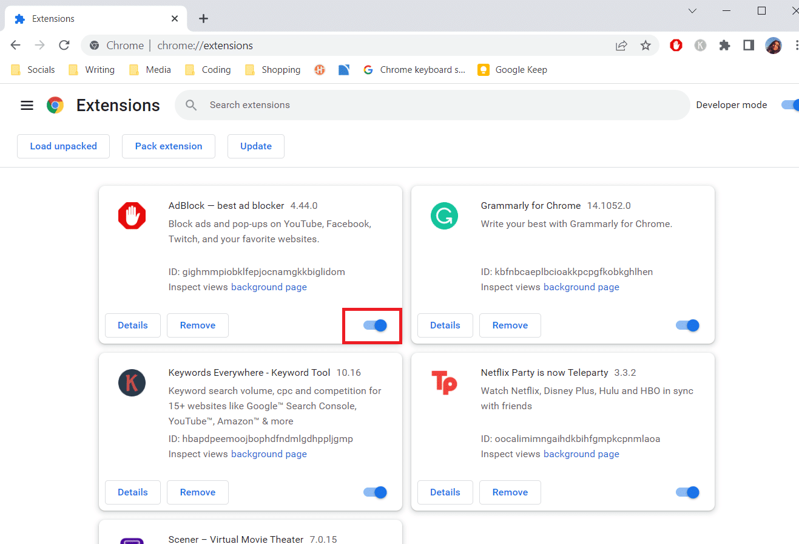Turn off the Developer mode switch
Image resolution: width=799 pixels, height=544 pixels.
pos(790,105)
